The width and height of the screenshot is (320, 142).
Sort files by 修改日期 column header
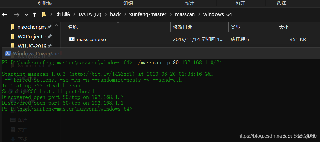point(183,27)
